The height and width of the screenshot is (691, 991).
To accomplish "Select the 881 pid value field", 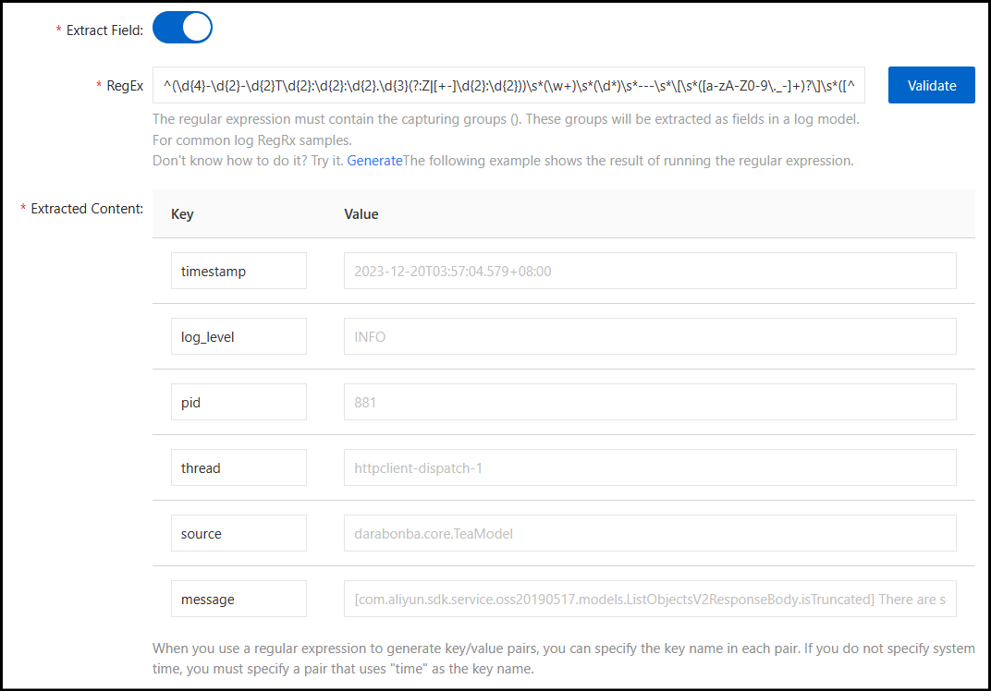I will click(x=650, y=403).
